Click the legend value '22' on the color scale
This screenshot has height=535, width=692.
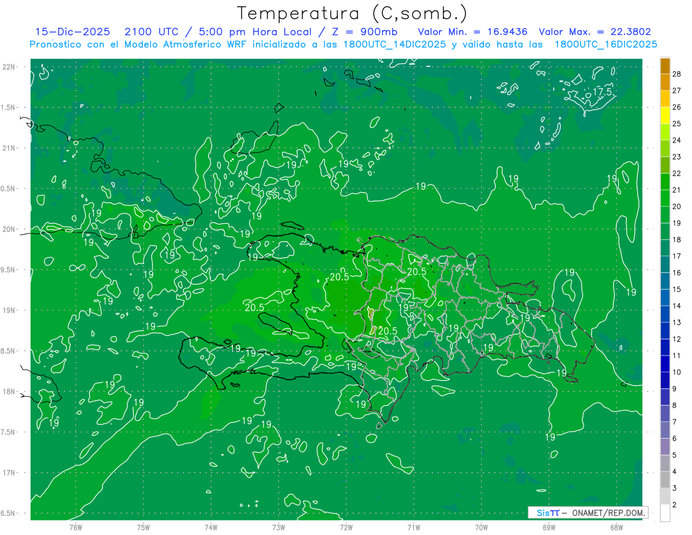677,173
